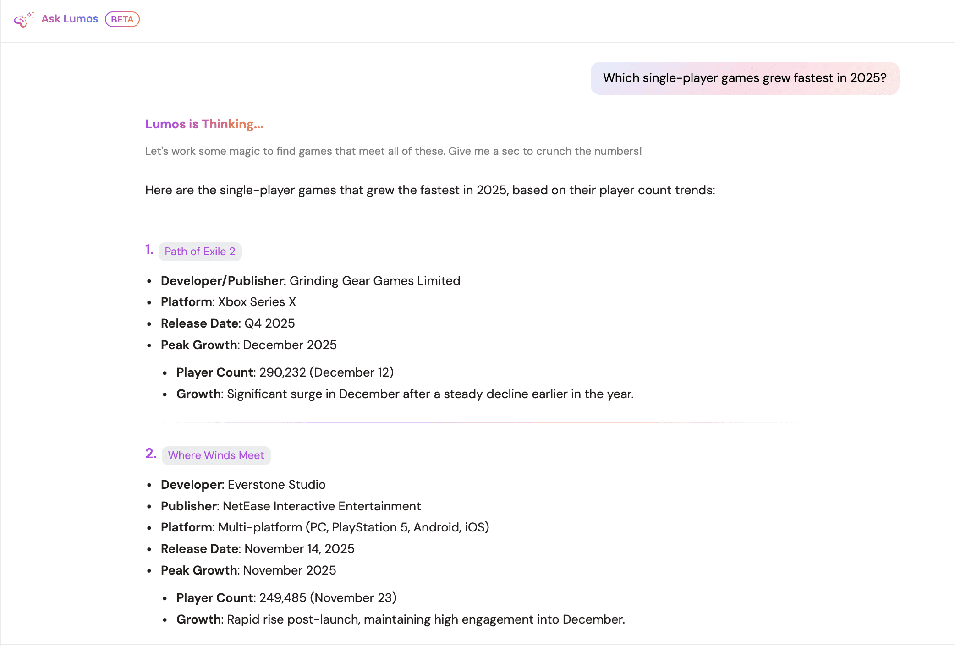The width and height of the screenshot is (955, 646).
Task: Click the Q4 2025 release date line
Action: [228, 323]
